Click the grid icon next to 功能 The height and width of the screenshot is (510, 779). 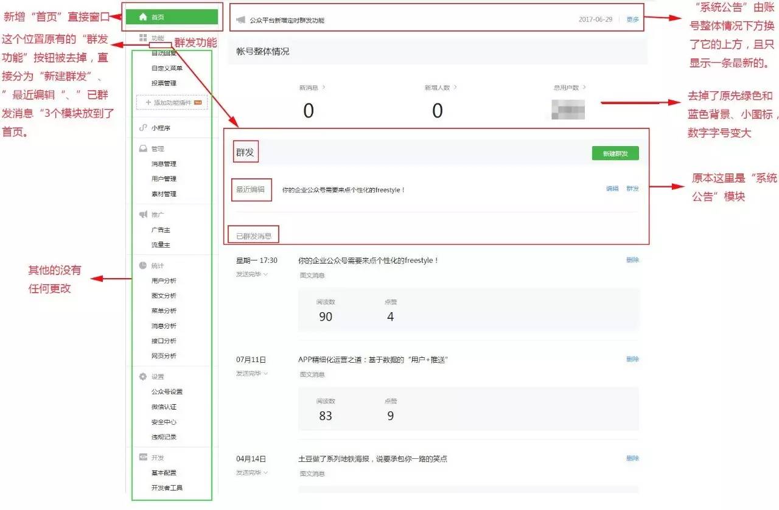click(x=143, y=38)
